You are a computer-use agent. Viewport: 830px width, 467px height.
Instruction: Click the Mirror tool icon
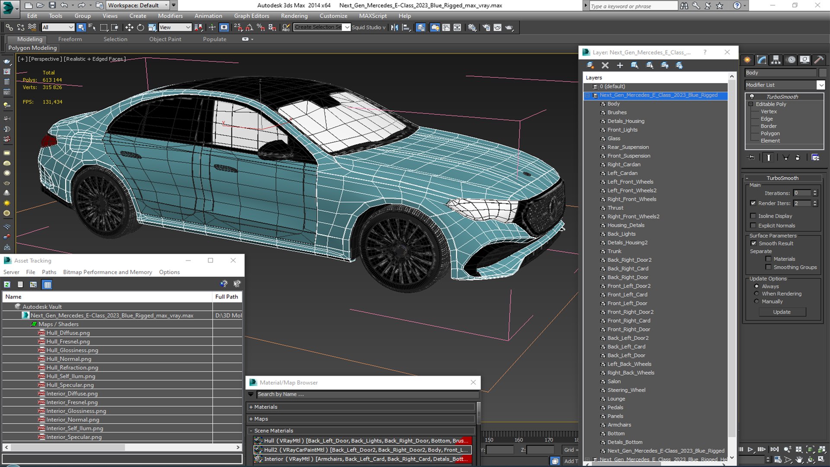(394, 27)
